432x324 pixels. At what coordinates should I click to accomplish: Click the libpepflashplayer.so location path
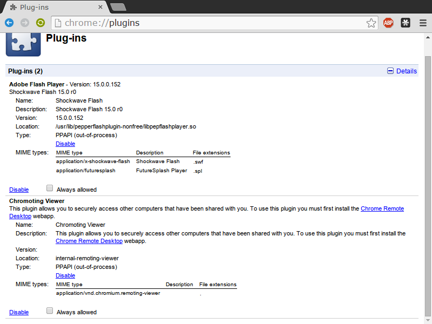click(126, 126)
